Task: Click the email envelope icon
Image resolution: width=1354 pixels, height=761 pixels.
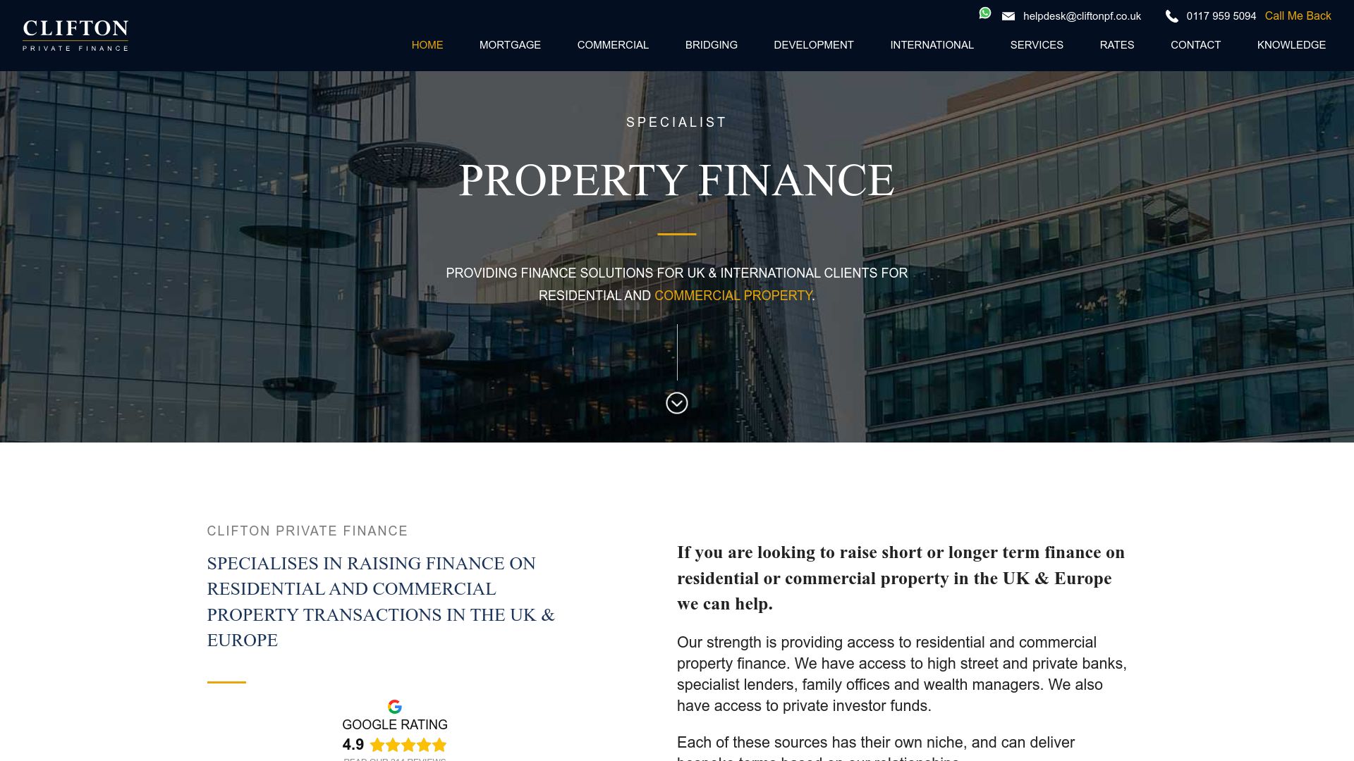Action: pos(1007,16)
